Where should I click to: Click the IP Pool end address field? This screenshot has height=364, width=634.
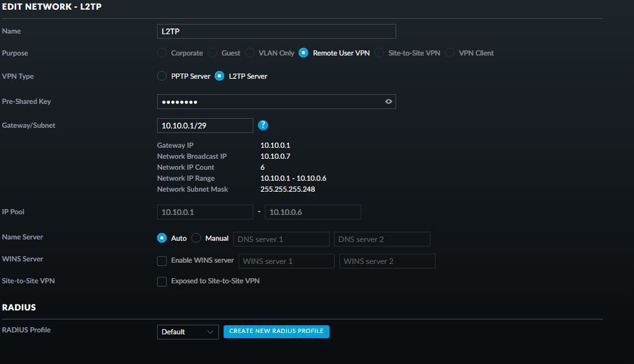312,212
